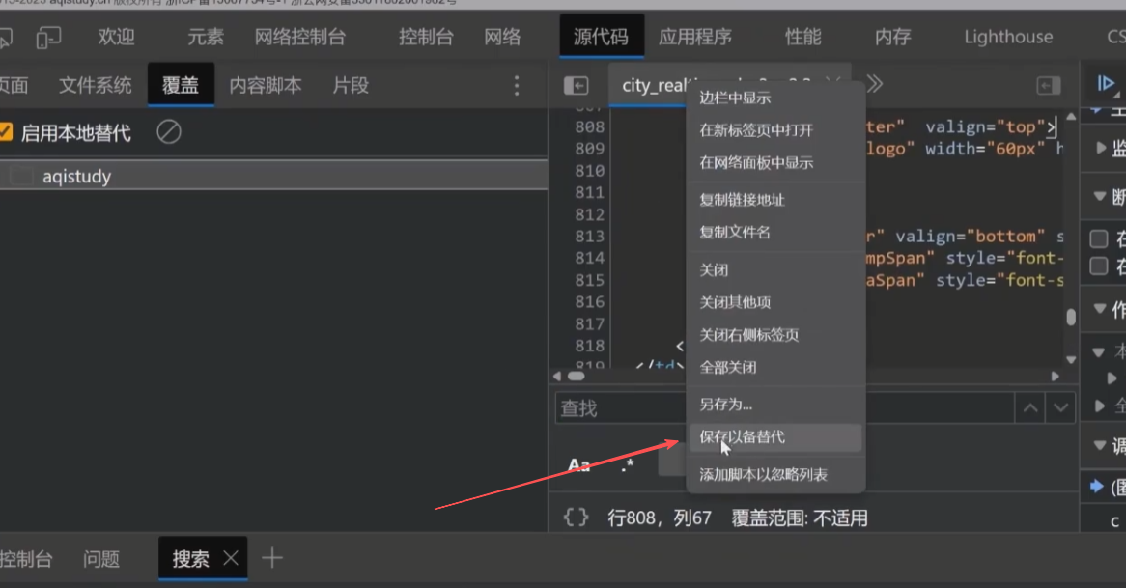The image size is (1126, 588).
Task: Switch to 文件系统 sidebar tab
Action: 96,85
